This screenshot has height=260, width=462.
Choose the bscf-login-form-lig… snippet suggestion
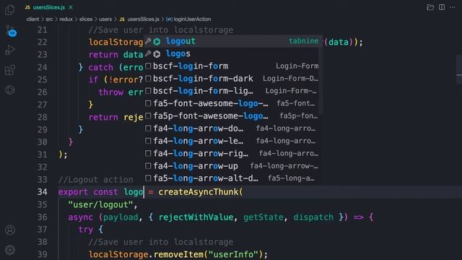coord(231,91)
